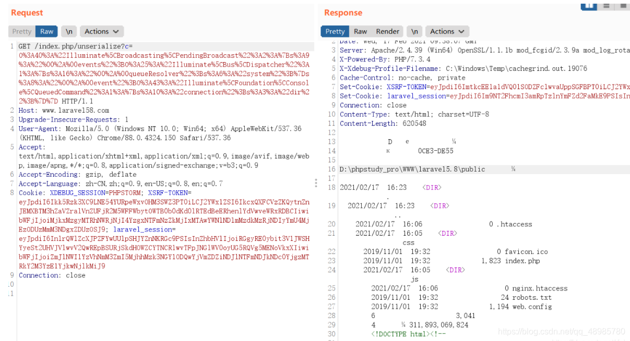Click the 'D:\phpstudy_pro\WWW\laravel5.8\public' path
The width and height of the screenshot is (630, 341).
pyautogui.click(x=412, y=169)
